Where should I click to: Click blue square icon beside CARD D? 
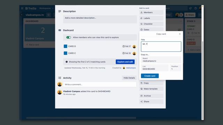pos(66,46)
